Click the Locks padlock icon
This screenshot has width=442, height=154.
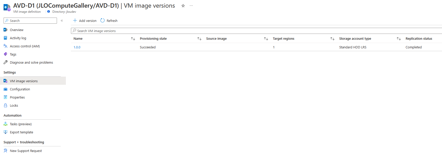point(5,105)
